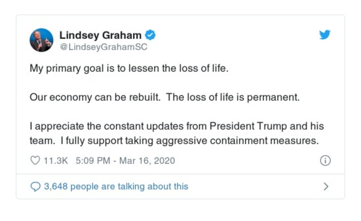This screenshot has width=361, height=221.
Task: Click "Our economy can be rebuilt." text
Action: [95, 97]
